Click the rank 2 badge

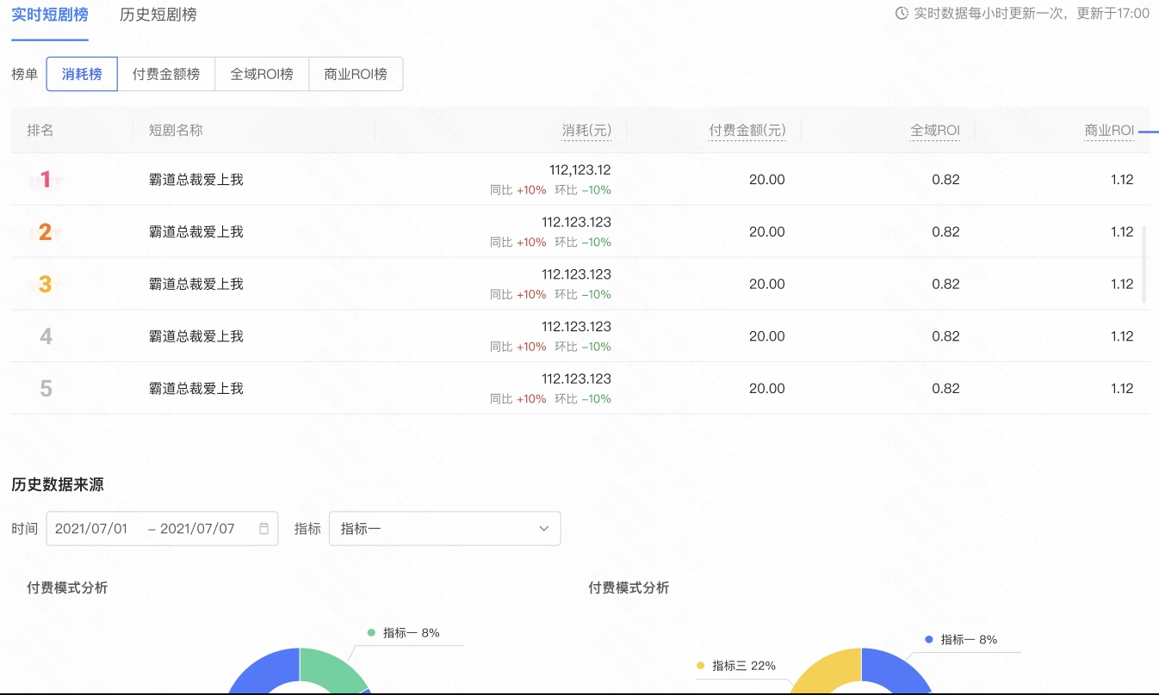point(46,232)
